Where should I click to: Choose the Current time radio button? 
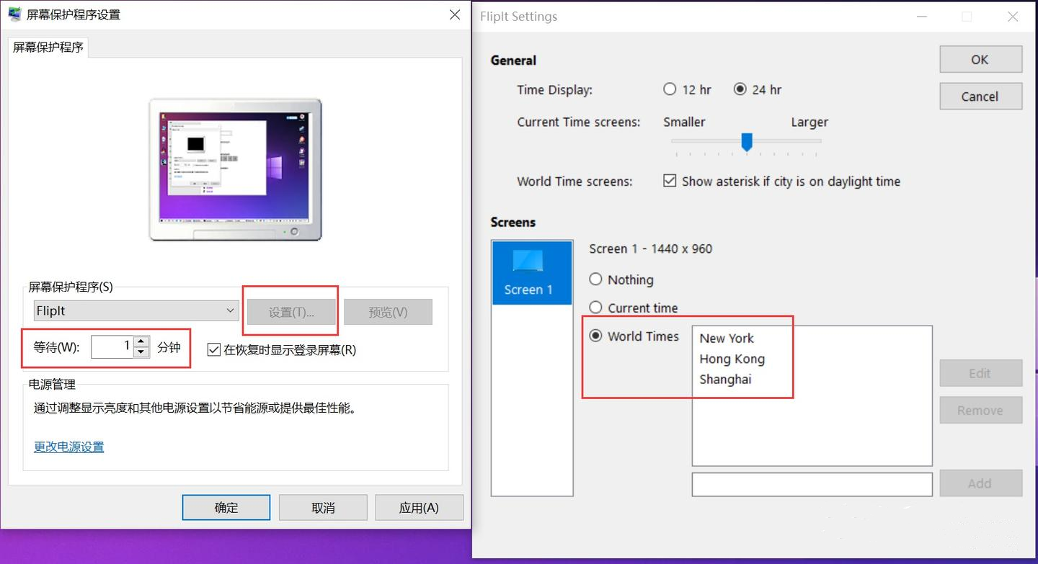click(595, 308)
